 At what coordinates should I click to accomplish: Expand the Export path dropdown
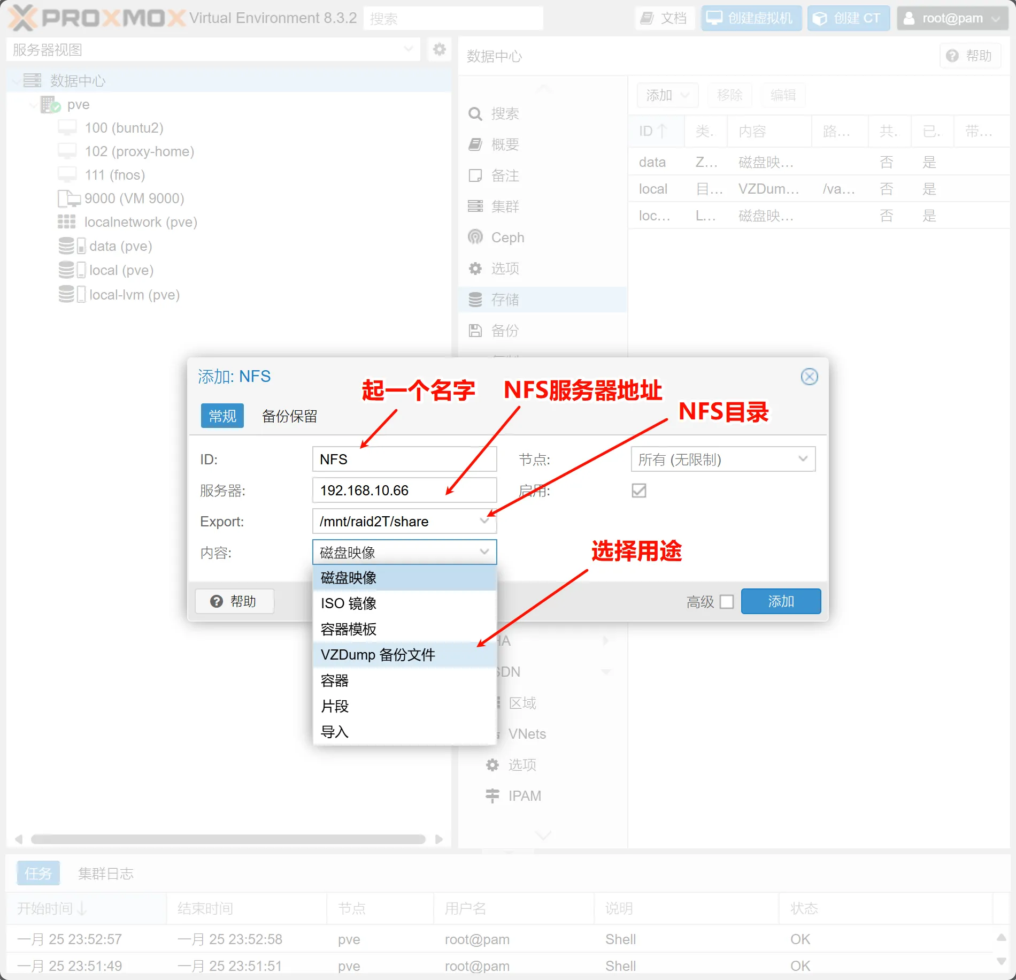coord(484,521)
